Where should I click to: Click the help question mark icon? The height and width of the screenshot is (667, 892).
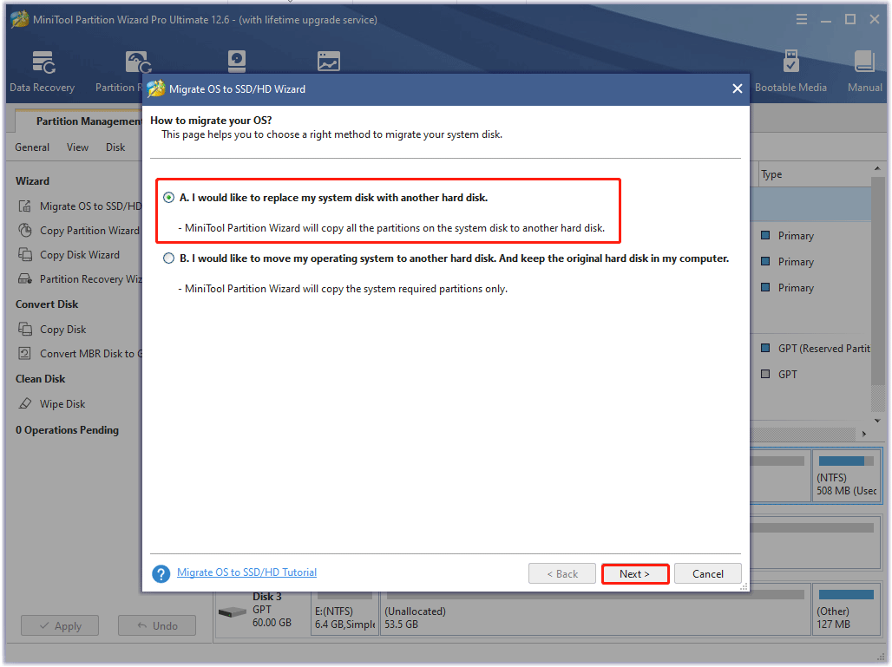point(161,573)
